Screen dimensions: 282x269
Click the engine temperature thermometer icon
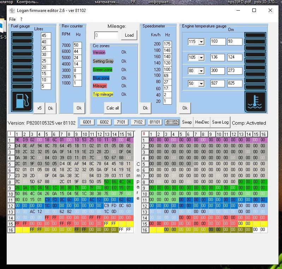click(x=255, y=102)
